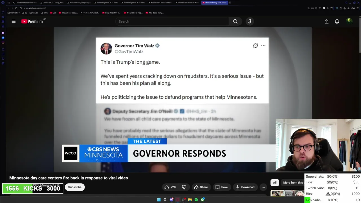361x203 pixels.
Task: Click the video title text
Action: 69,178
